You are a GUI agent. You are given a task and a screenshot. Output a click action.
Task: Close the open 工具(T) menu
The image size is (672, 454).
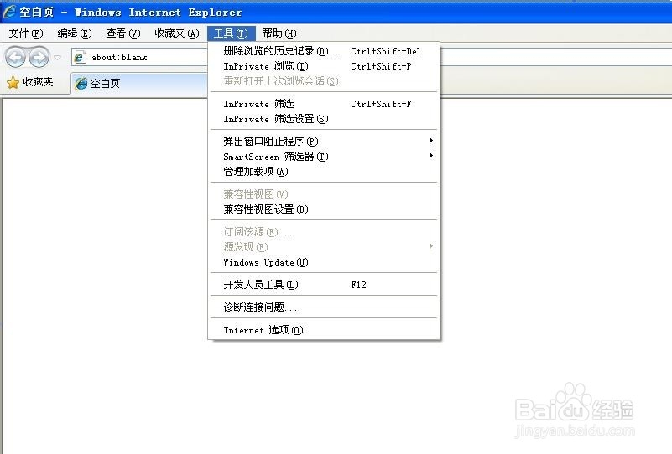(x=231, y=34)
